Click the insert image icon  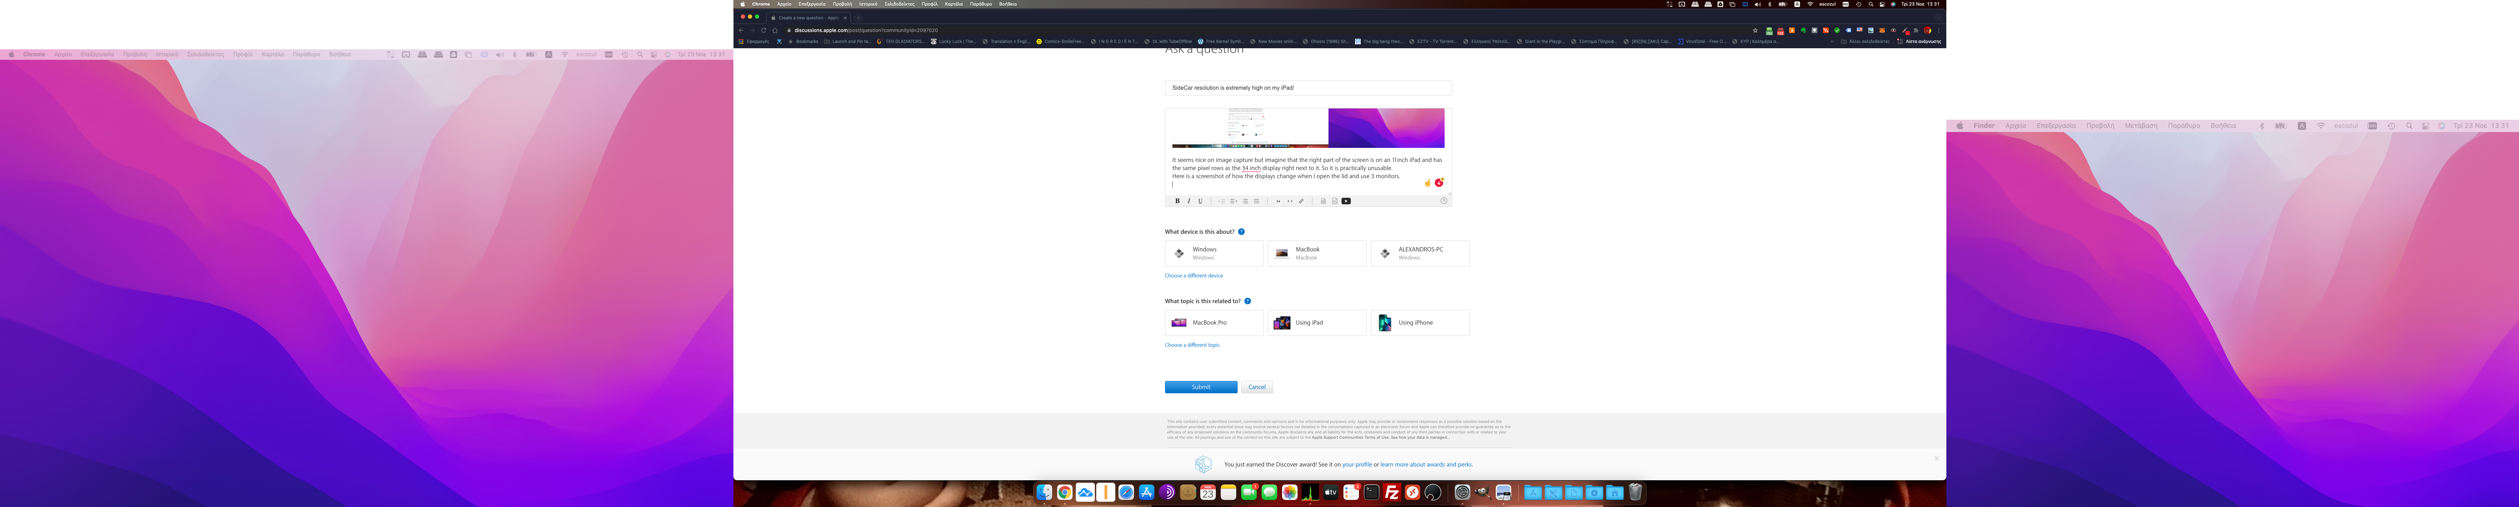point(1335,201)
